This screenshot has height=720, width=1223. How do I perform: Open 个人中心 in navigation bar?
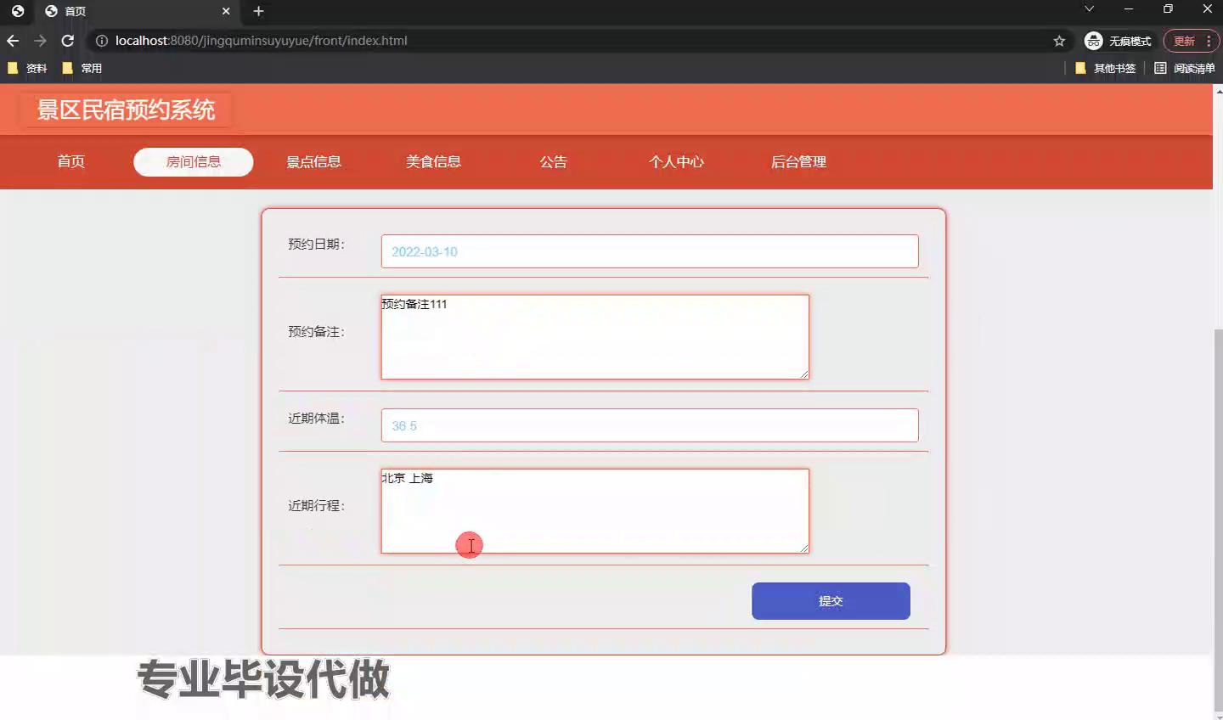click(x=676, y=162)
